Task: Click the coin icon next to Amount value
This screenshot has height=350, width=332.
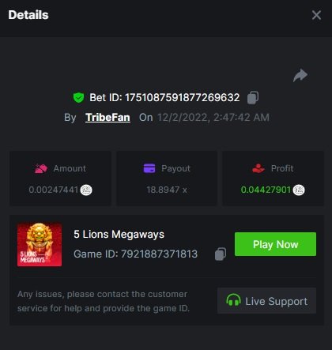Action: click(86, 190)
